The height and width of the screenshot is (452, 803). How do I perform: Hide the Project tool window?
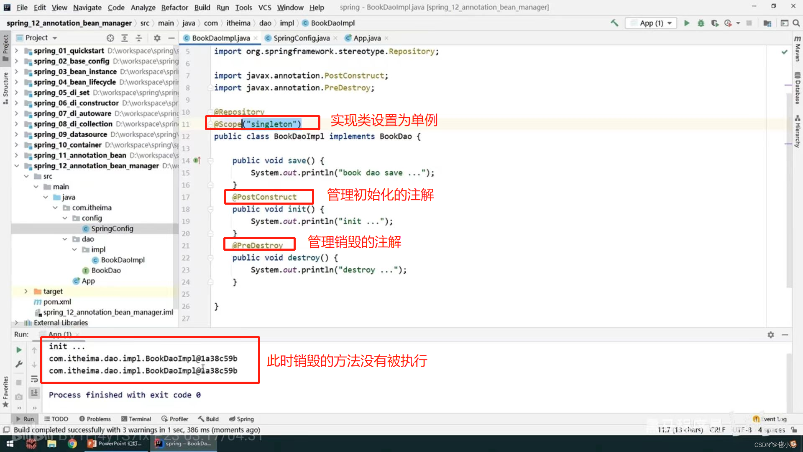pyautogui.click(x=171, y=38)
